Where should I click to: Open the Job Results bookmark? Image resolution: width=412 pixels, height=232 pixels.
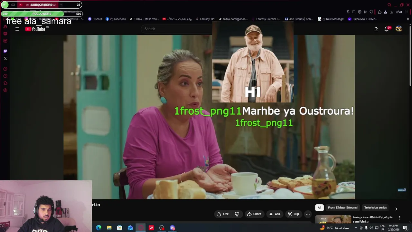pos(299,19)
